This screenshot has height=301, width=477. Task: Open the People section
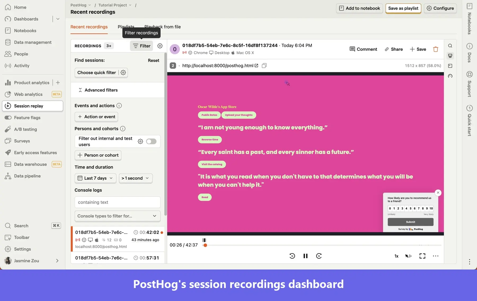click(21, 54)
